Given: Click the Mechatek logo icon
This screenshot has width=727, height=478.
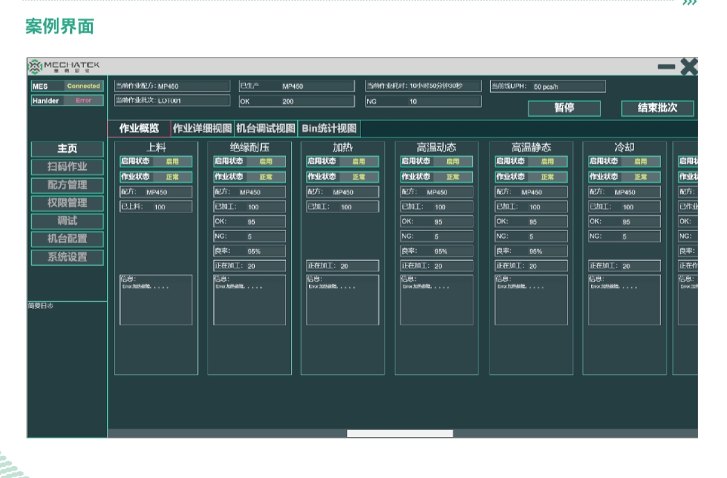Looking at the screenshot, I should [35, 67].
